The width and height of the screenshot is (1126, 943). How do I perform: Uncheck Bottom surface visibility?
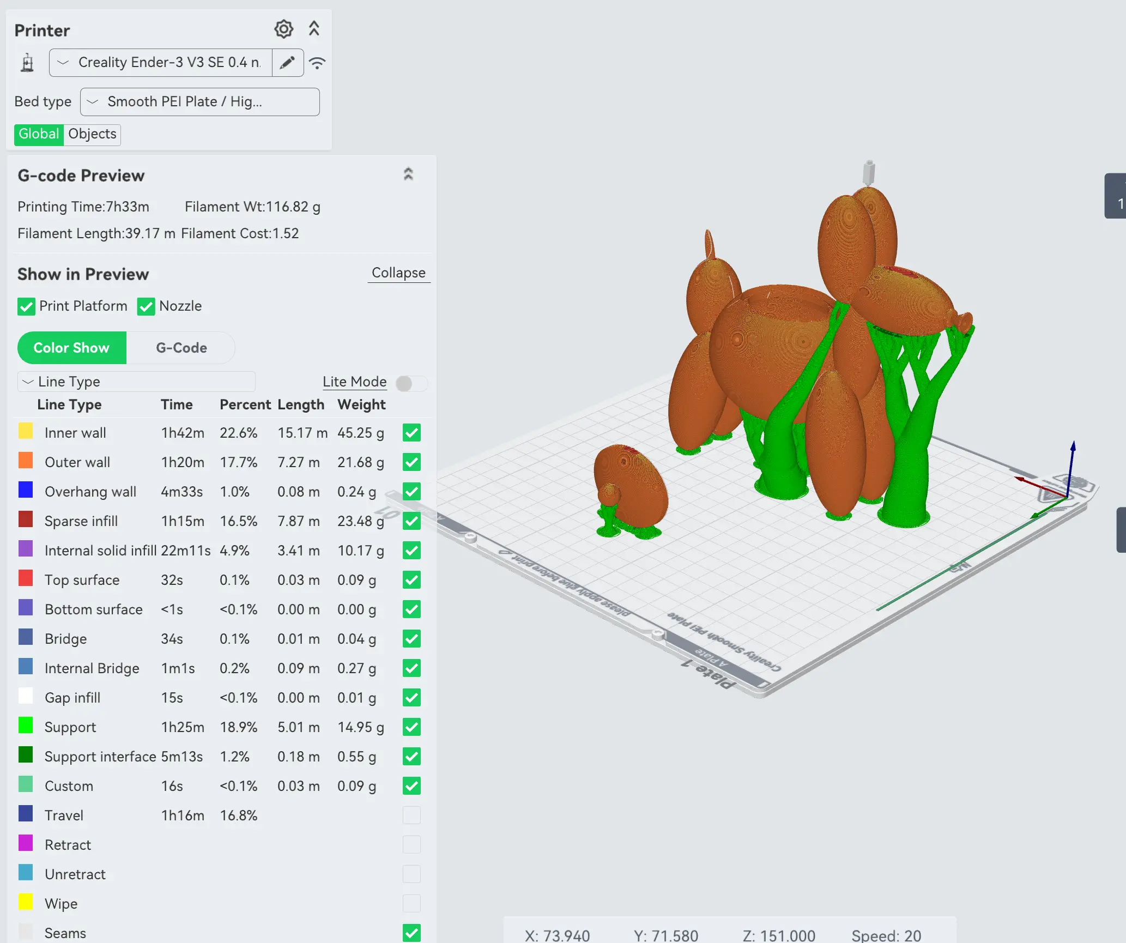[x=411, y=609]
